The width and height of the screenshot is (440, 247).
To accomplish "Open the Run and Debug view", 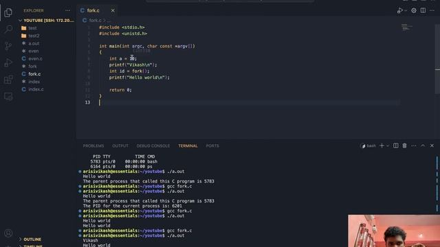I will [x=8, y=62].
